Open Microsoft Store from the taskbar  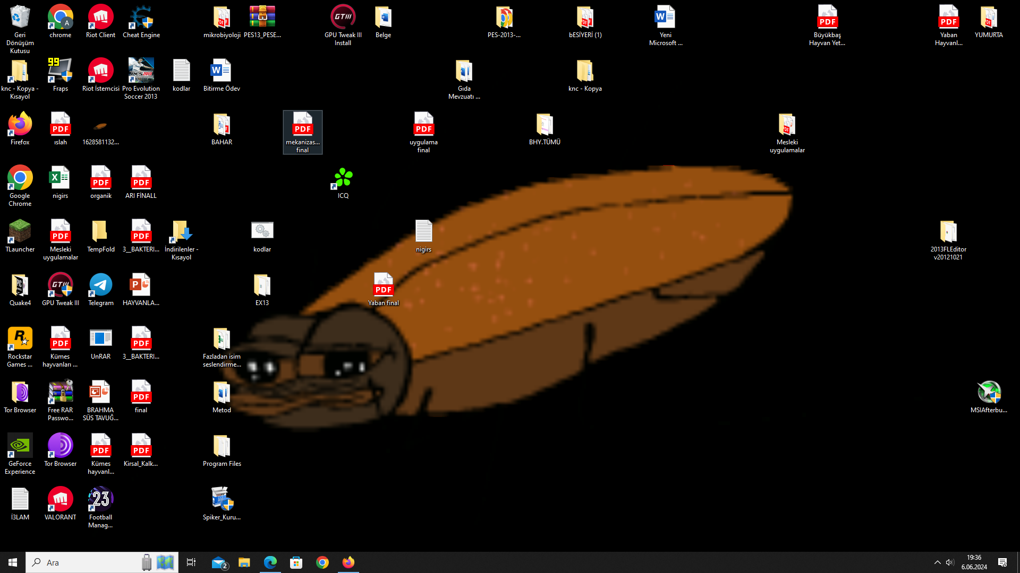pos(296,562)
